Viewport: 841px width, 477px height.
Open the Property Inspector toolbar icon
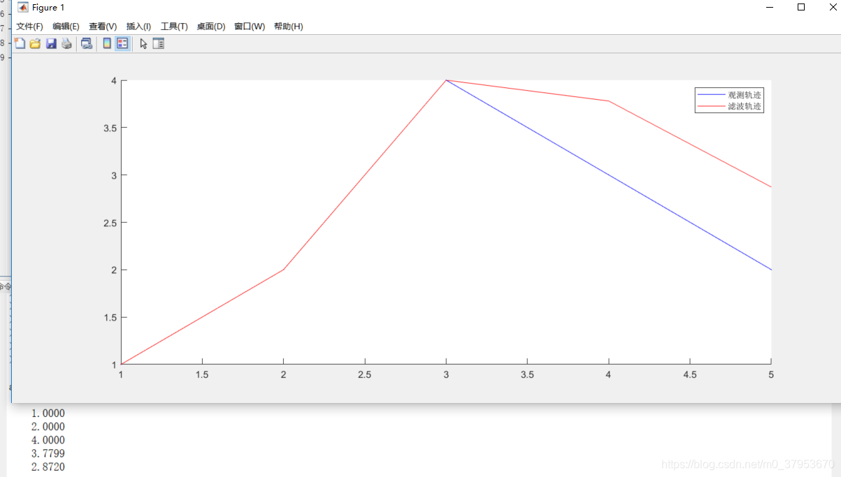click(159, 43)
